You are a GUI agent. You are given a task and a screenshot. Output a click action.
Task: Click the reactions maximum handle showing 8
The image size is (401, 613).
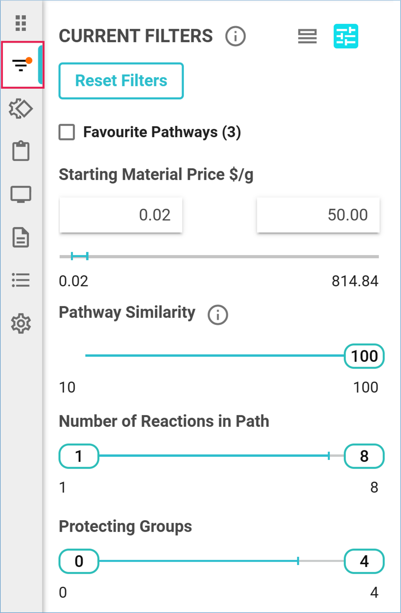[x=364, y=456]
